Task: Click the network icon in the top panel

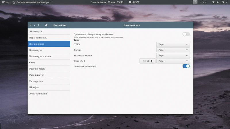Action: tap(213, 2)
